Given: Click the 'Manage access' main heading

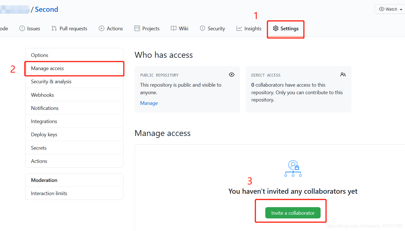Looking at the screenshot, I should 163,133.
